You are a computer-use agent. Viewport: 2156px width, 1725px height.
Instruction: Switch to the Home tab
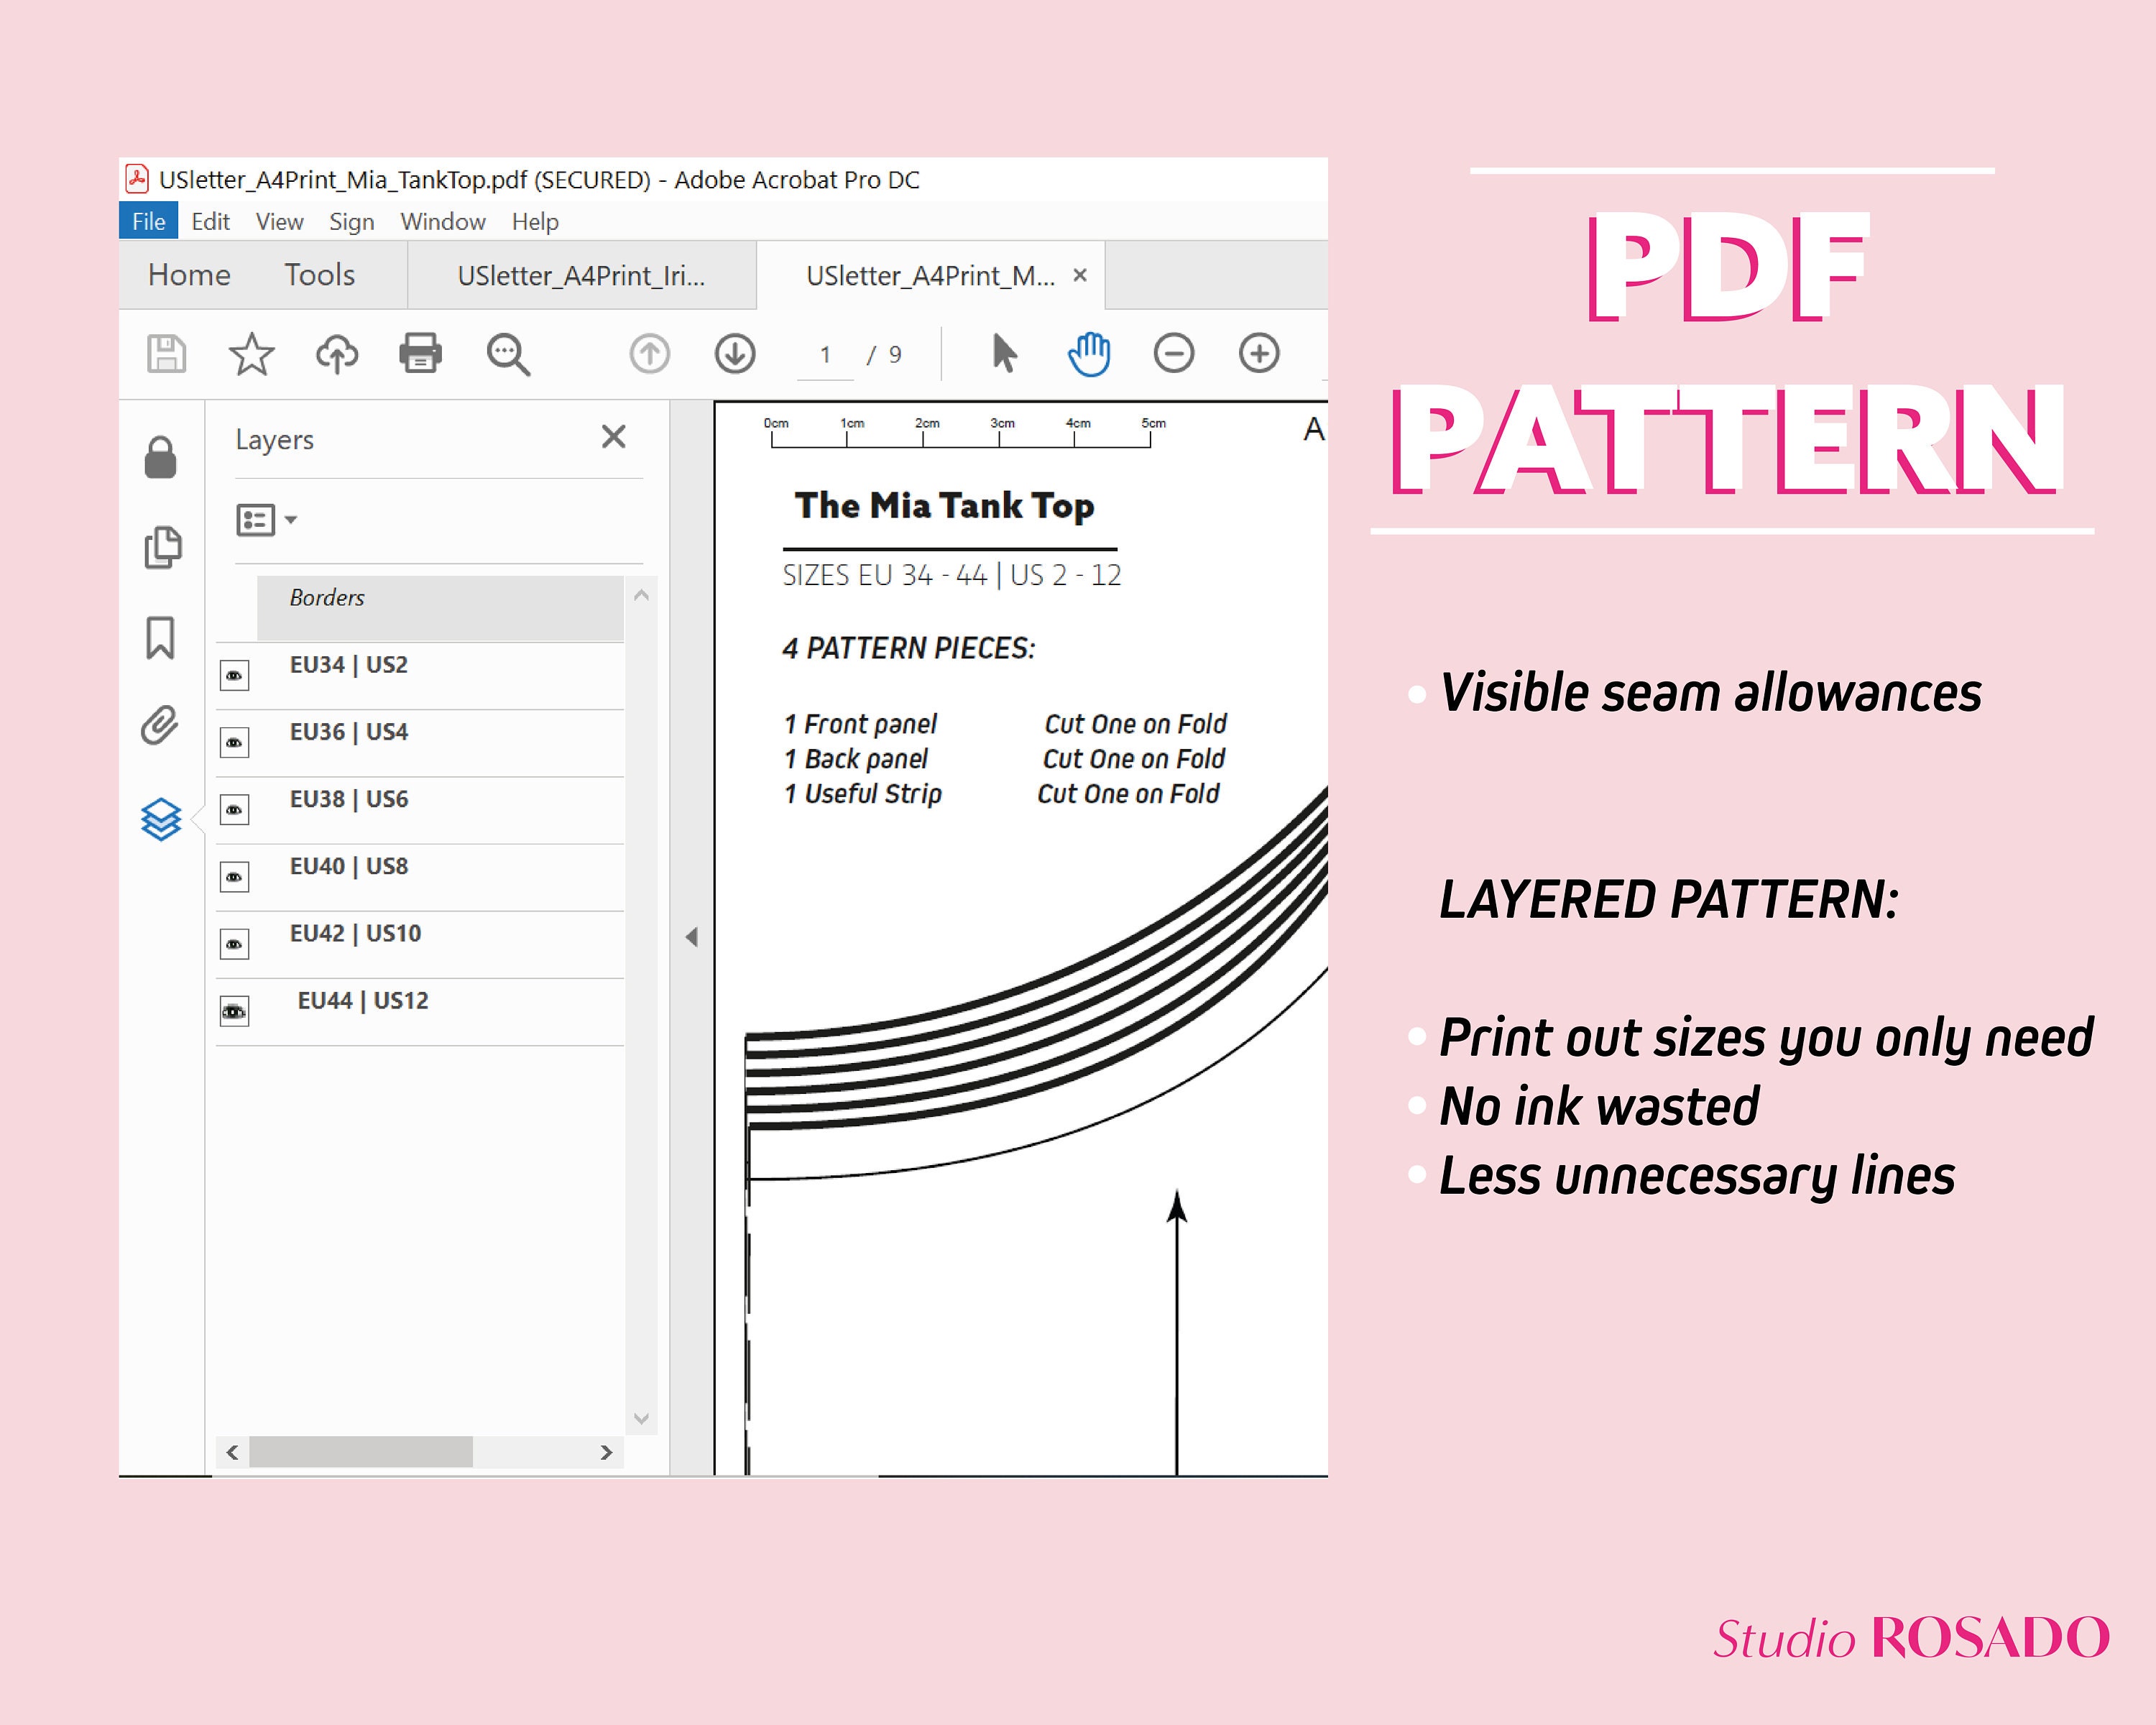(x=189, y=275)
